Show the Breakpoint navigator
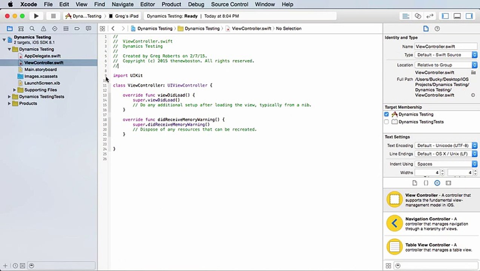 coord(77,29)
